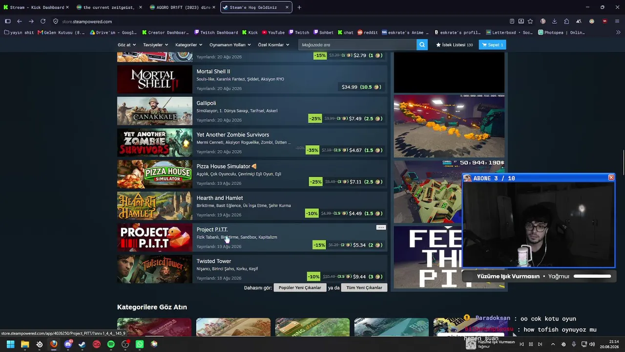Open the Photopea bookmark

561,33
